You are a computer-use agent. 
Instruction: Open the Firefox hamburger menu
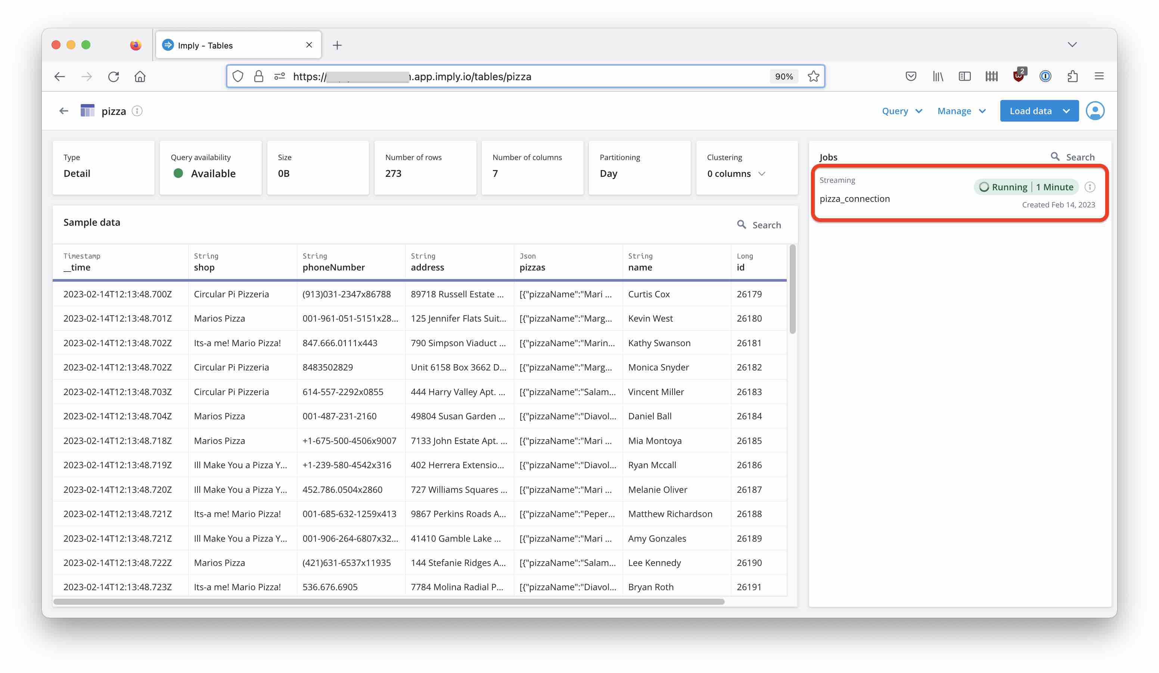tap(1099, 76)
